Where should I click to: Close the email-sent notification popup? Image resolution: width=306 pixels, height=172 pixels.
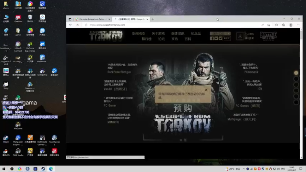coord(206,90)
